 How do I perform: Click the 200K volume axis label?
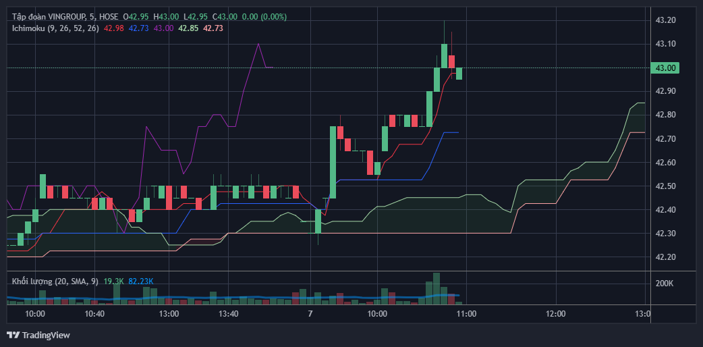tap(665, 284)
